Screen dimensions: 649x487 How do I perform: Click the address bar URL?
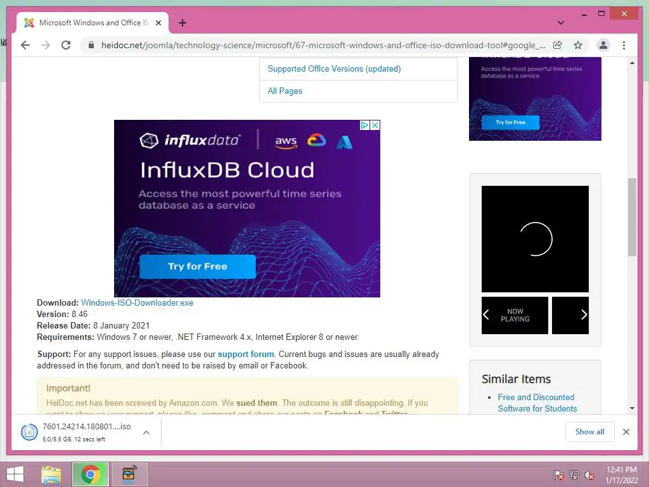pos(323,45)
